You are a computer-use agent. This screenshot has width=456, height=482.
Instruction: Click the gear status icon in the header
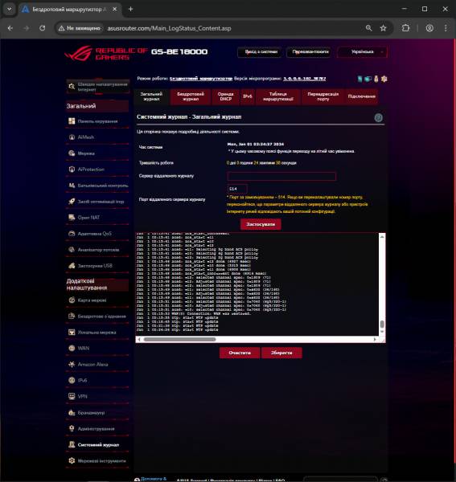point(384,79)
